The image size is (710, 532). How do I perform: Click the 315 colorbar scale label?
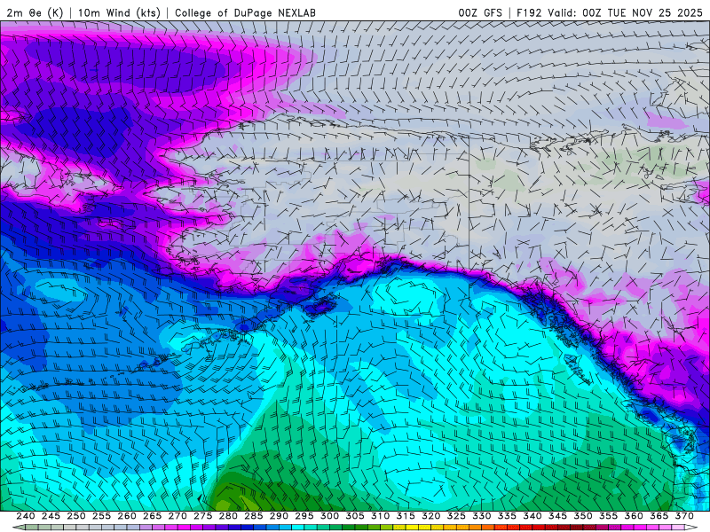pyautogui.click(x=406, y=516)
